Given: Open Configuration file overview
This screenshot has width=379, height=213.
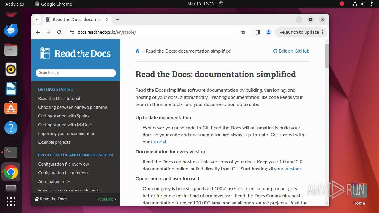Looking at the screenshot, I should [63, 164].
